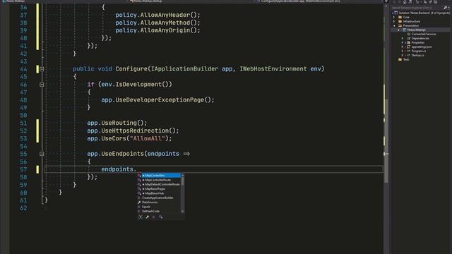This screenshot has height=254, width=452.
Task: Select Dependencies in Solution Explorer
Action: (420, 38)
